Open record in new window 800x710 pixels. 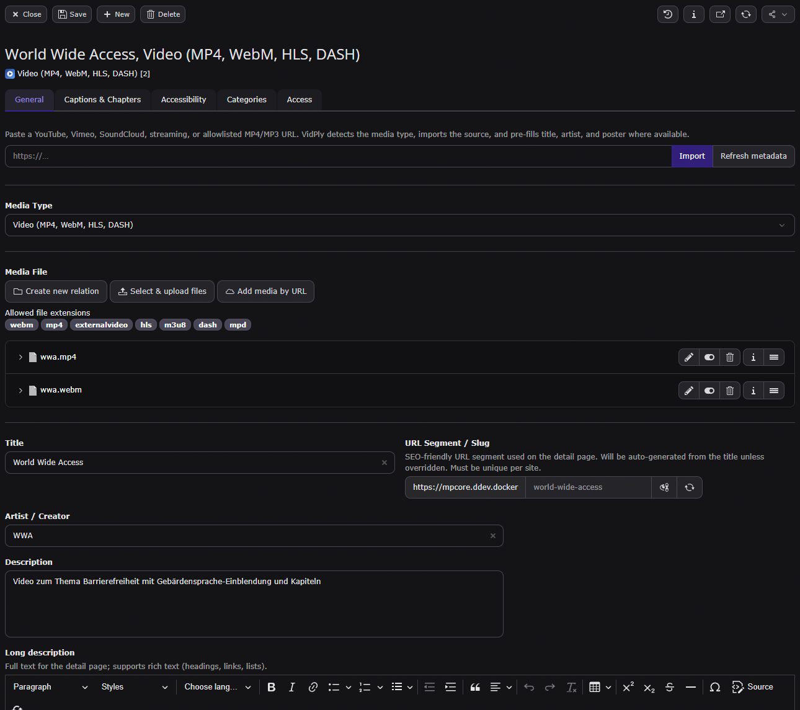(x=720, y=14)
